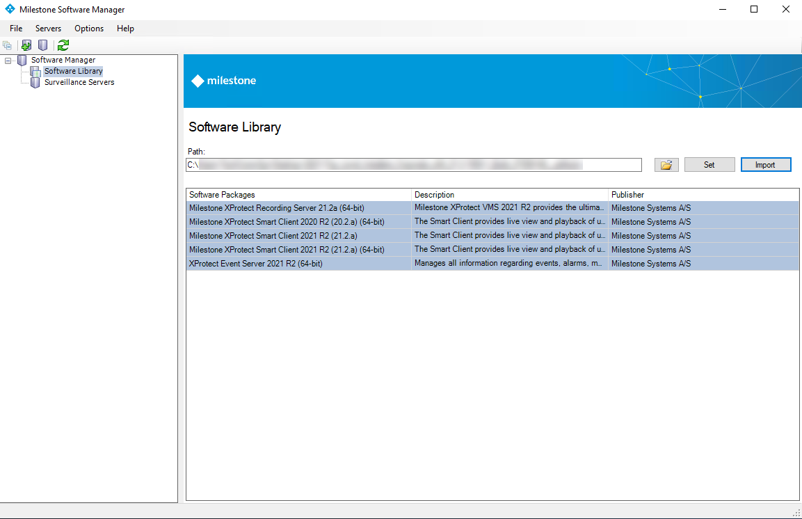Collapse the Software Manager tree node
The image size is (802, 519).
(8, 61)
